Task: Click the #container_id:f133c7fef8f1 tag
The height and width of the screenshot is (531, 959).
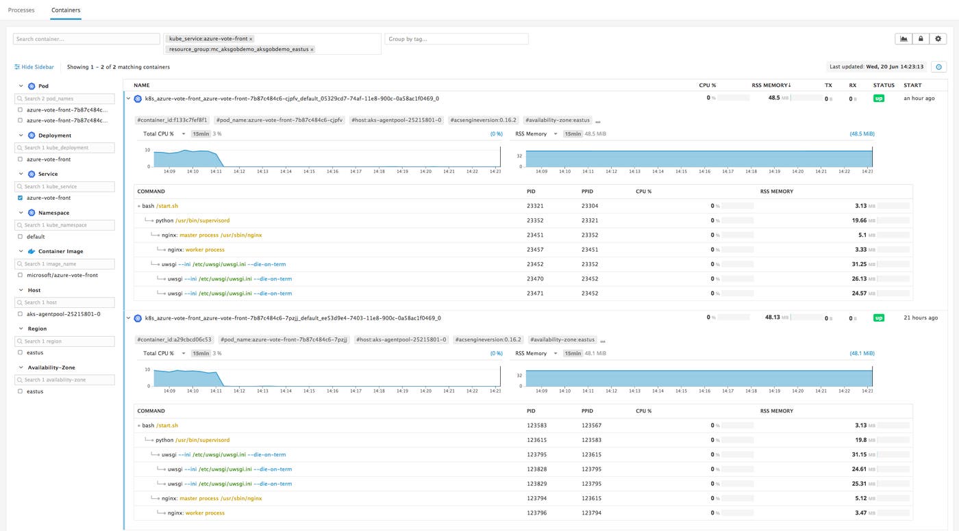Action: [x=172, y=120]
